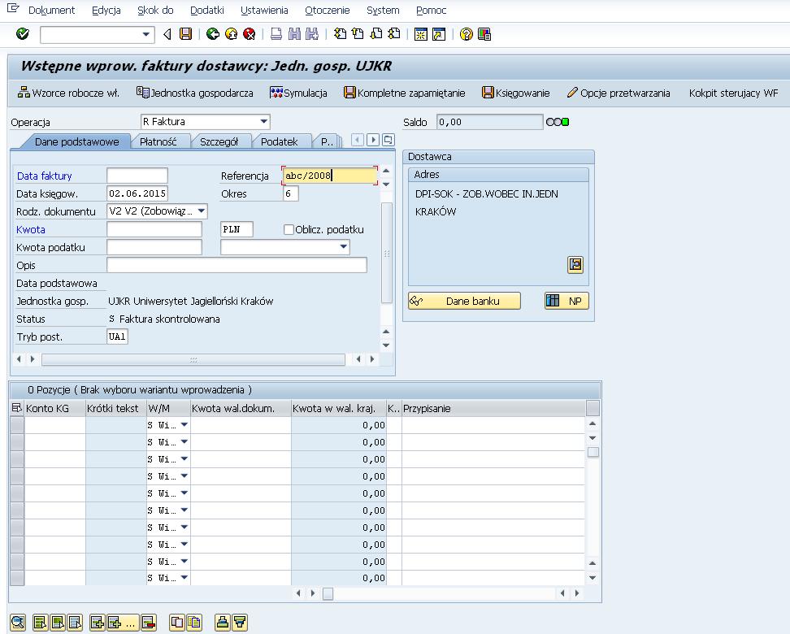
Task: Click the yellow Exit up-arrow icon
Action: pyautogui.click(x=232, y=34)
